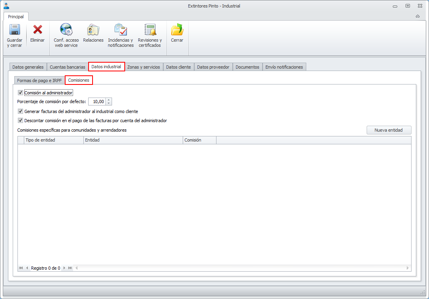Go to next record in grid navigator

64,268
